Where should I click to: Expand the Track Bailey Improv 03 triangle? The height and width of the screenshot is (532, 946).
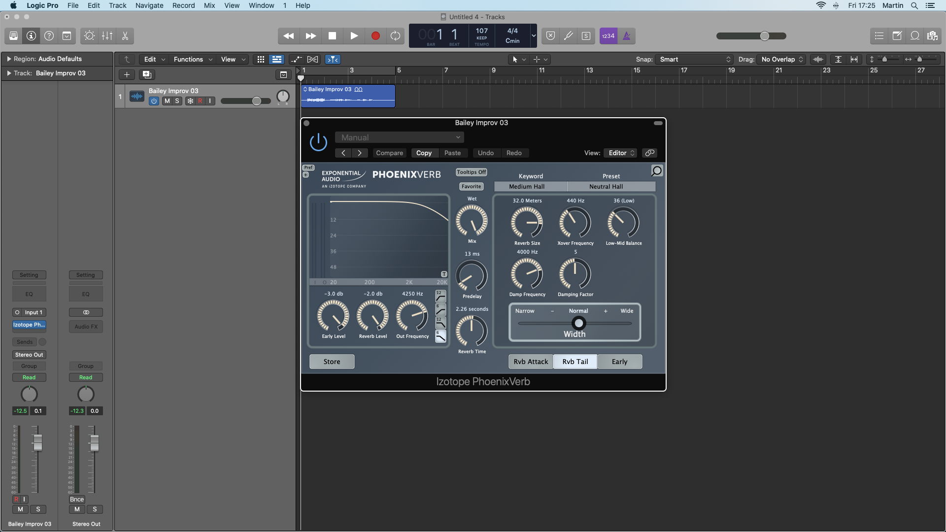coord(9,73)
